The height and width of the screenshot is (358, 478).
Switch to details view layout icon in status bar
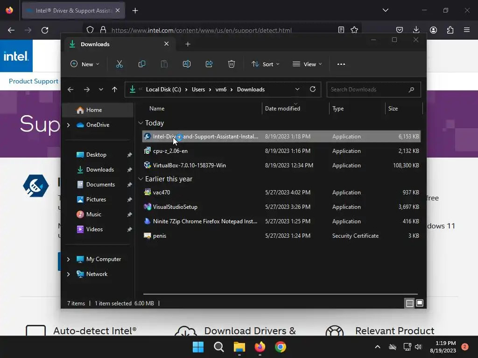tap(409, 303)
